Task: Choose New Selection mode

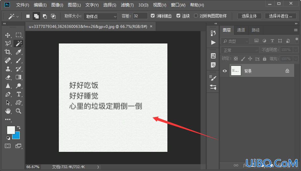Action: click(28, 16)
